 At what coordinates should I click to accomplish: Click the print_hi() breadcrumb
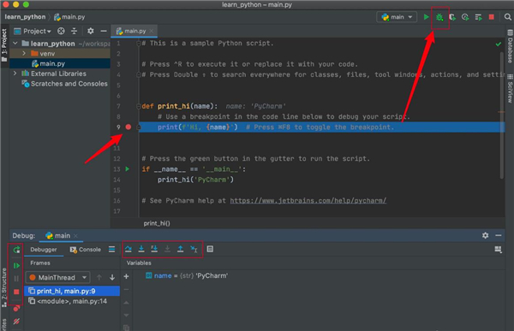[x=157, y=223]
